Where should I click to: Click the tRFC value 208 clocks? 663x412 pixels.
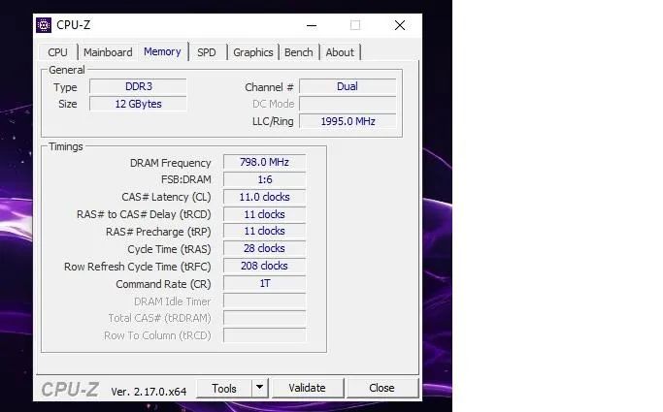tap(264, 266)
